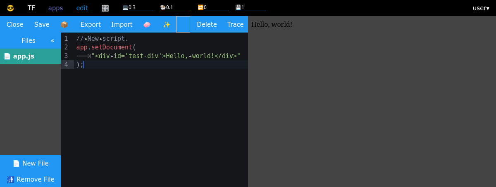Image resolution: width=496 pixels, height=187 pixels.
Task: Click the app.setDocument code line
Action: point(106,47)
